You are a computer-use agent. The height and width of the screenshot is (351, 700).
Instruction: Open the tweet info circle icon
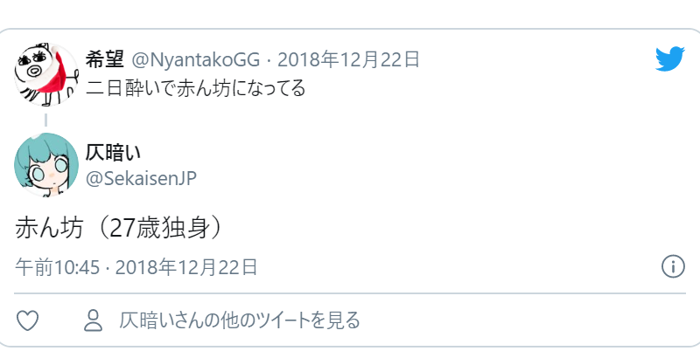point(673,266)
